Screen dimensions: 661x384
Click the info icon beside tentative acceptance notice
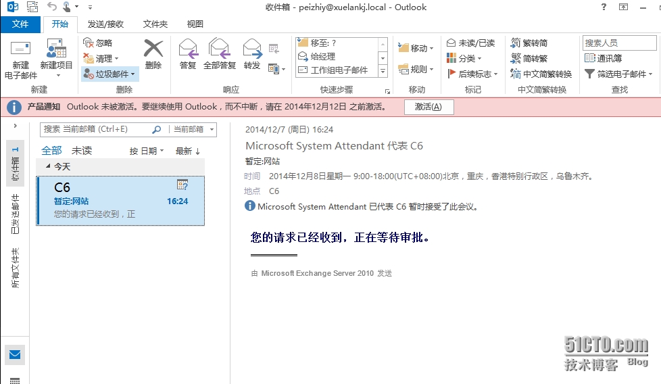coord(250,206)
